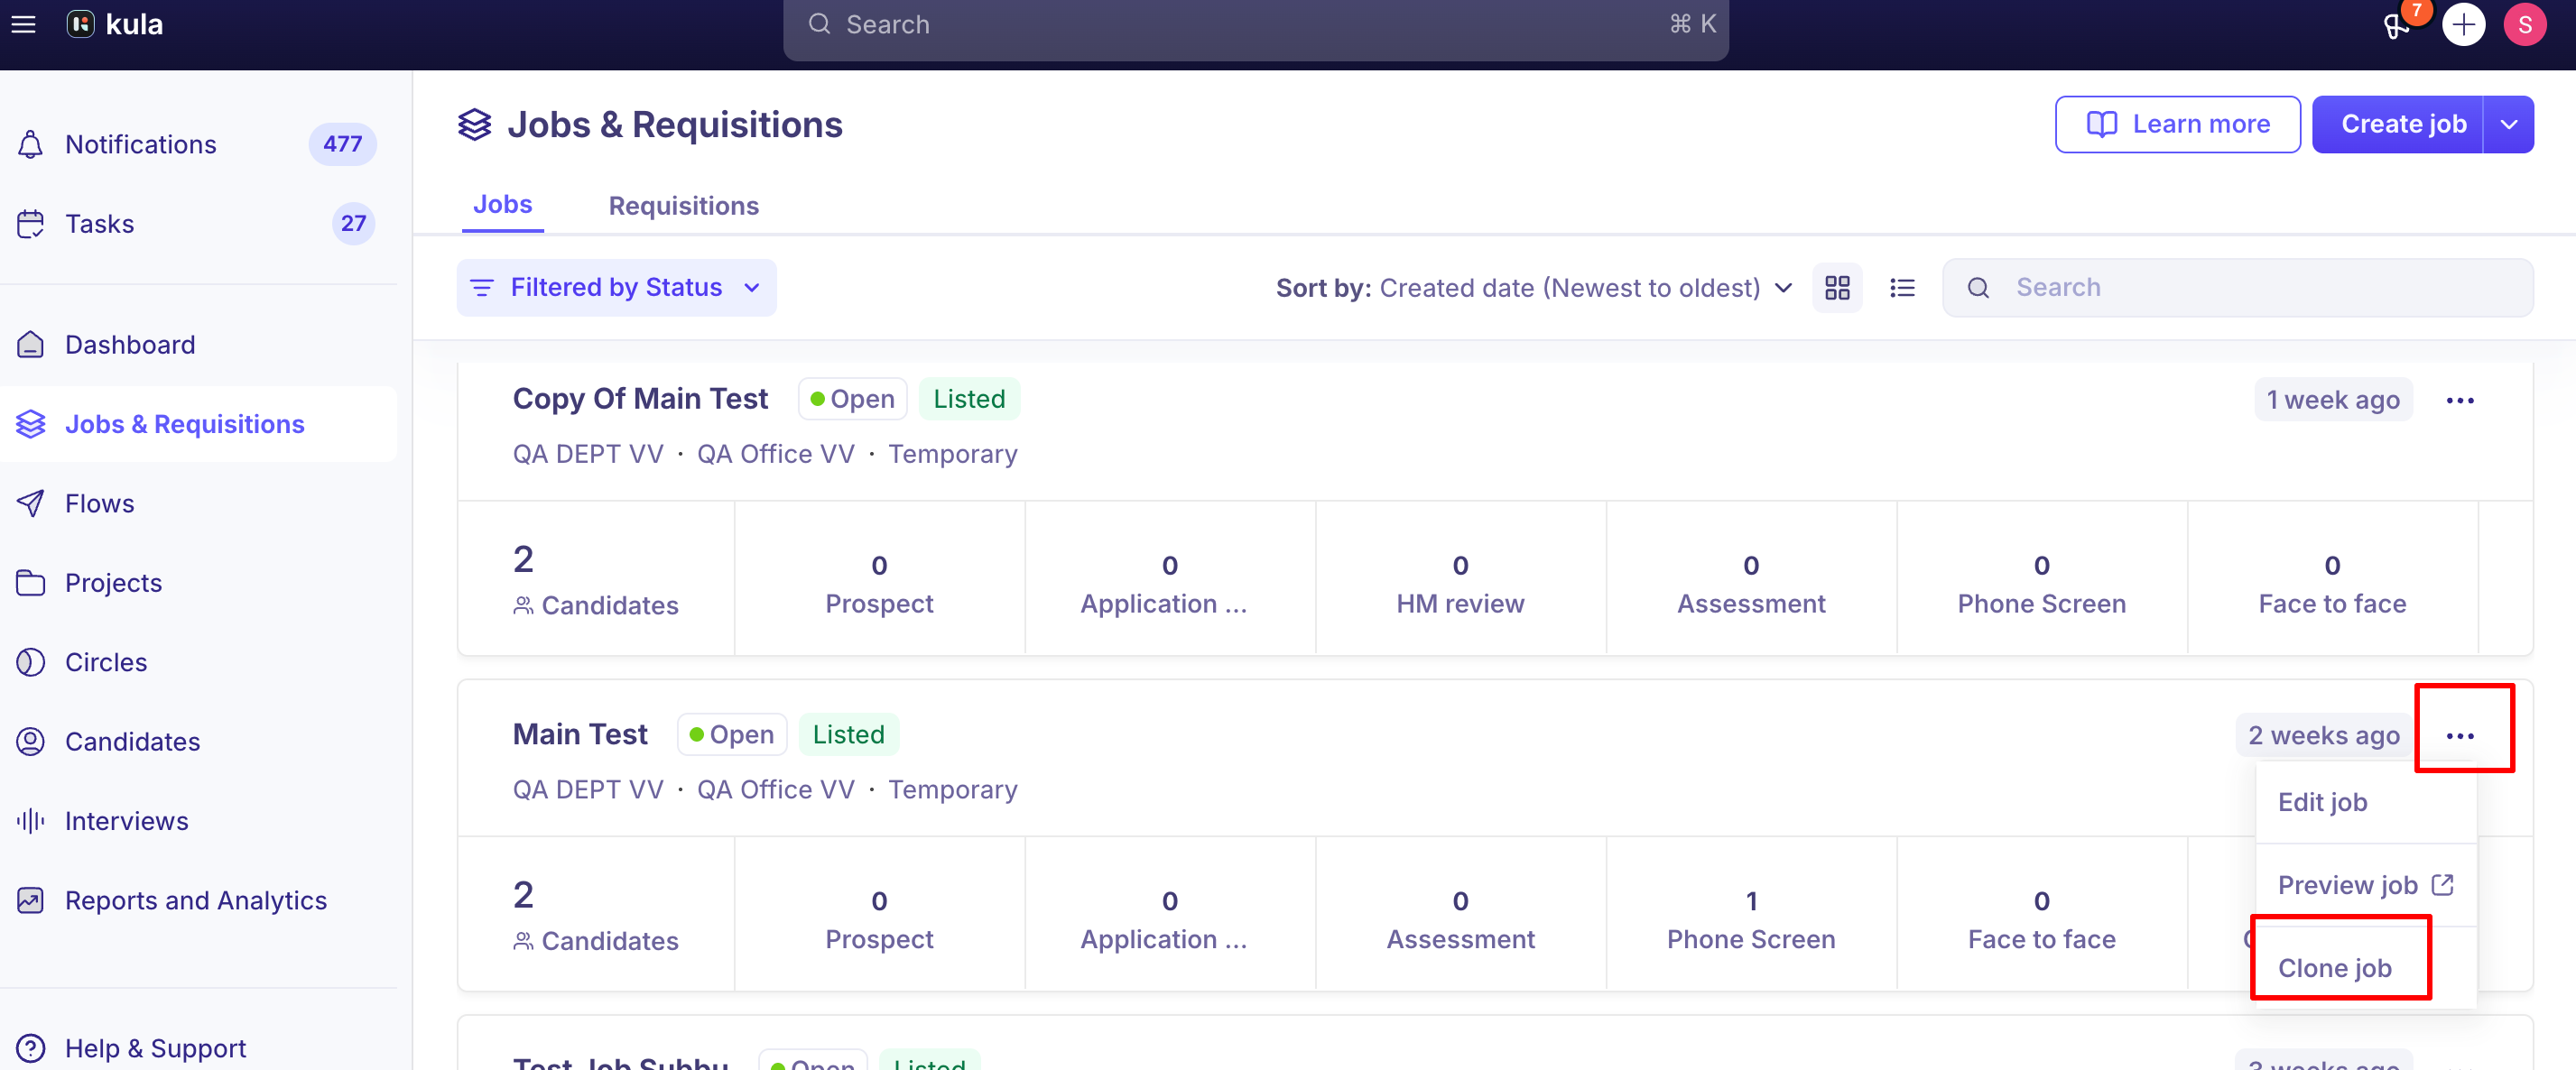
Task: Click the kula logo
Action: pos(115,25)
